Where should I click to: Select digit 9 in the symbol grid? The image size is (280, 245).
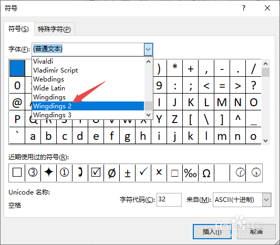[159, 85]
